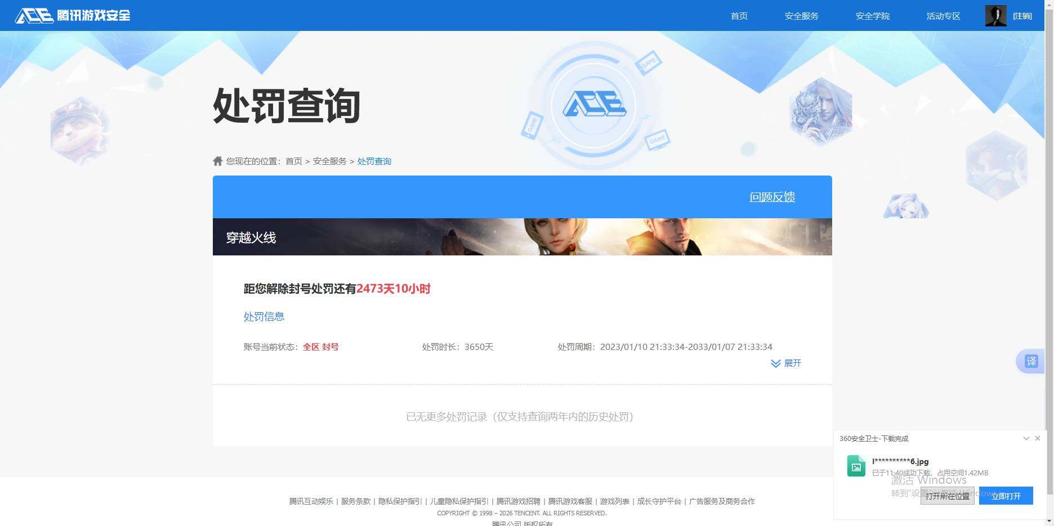Click the home icon beside the breadcrumb
Screen dimensions: 1054x526
coord(218,160)
